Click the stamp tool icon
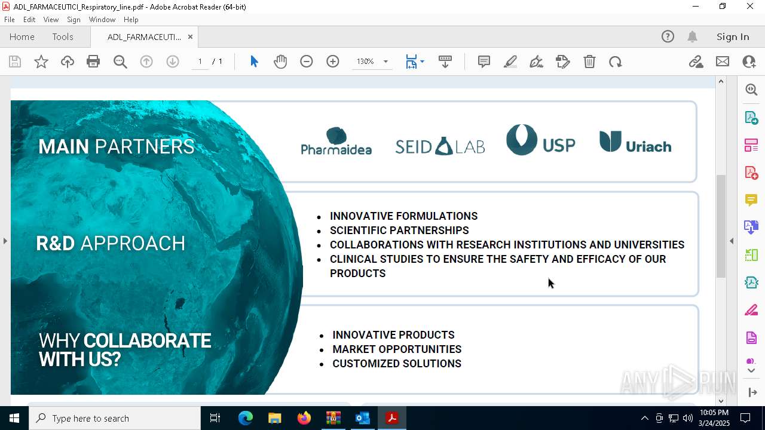The image size is (765, 430). tap(563, 62)
